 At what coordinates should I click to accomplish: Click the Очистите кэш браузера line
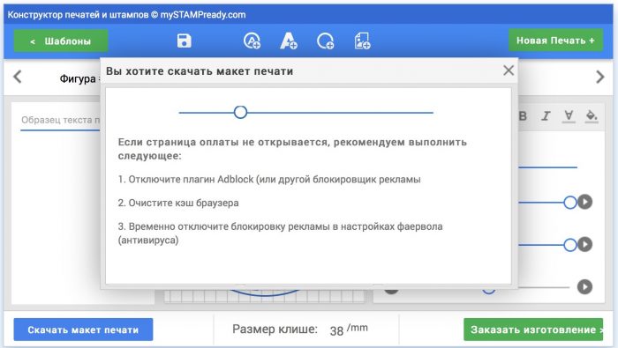pyautogui.click(x=178, y=203)
